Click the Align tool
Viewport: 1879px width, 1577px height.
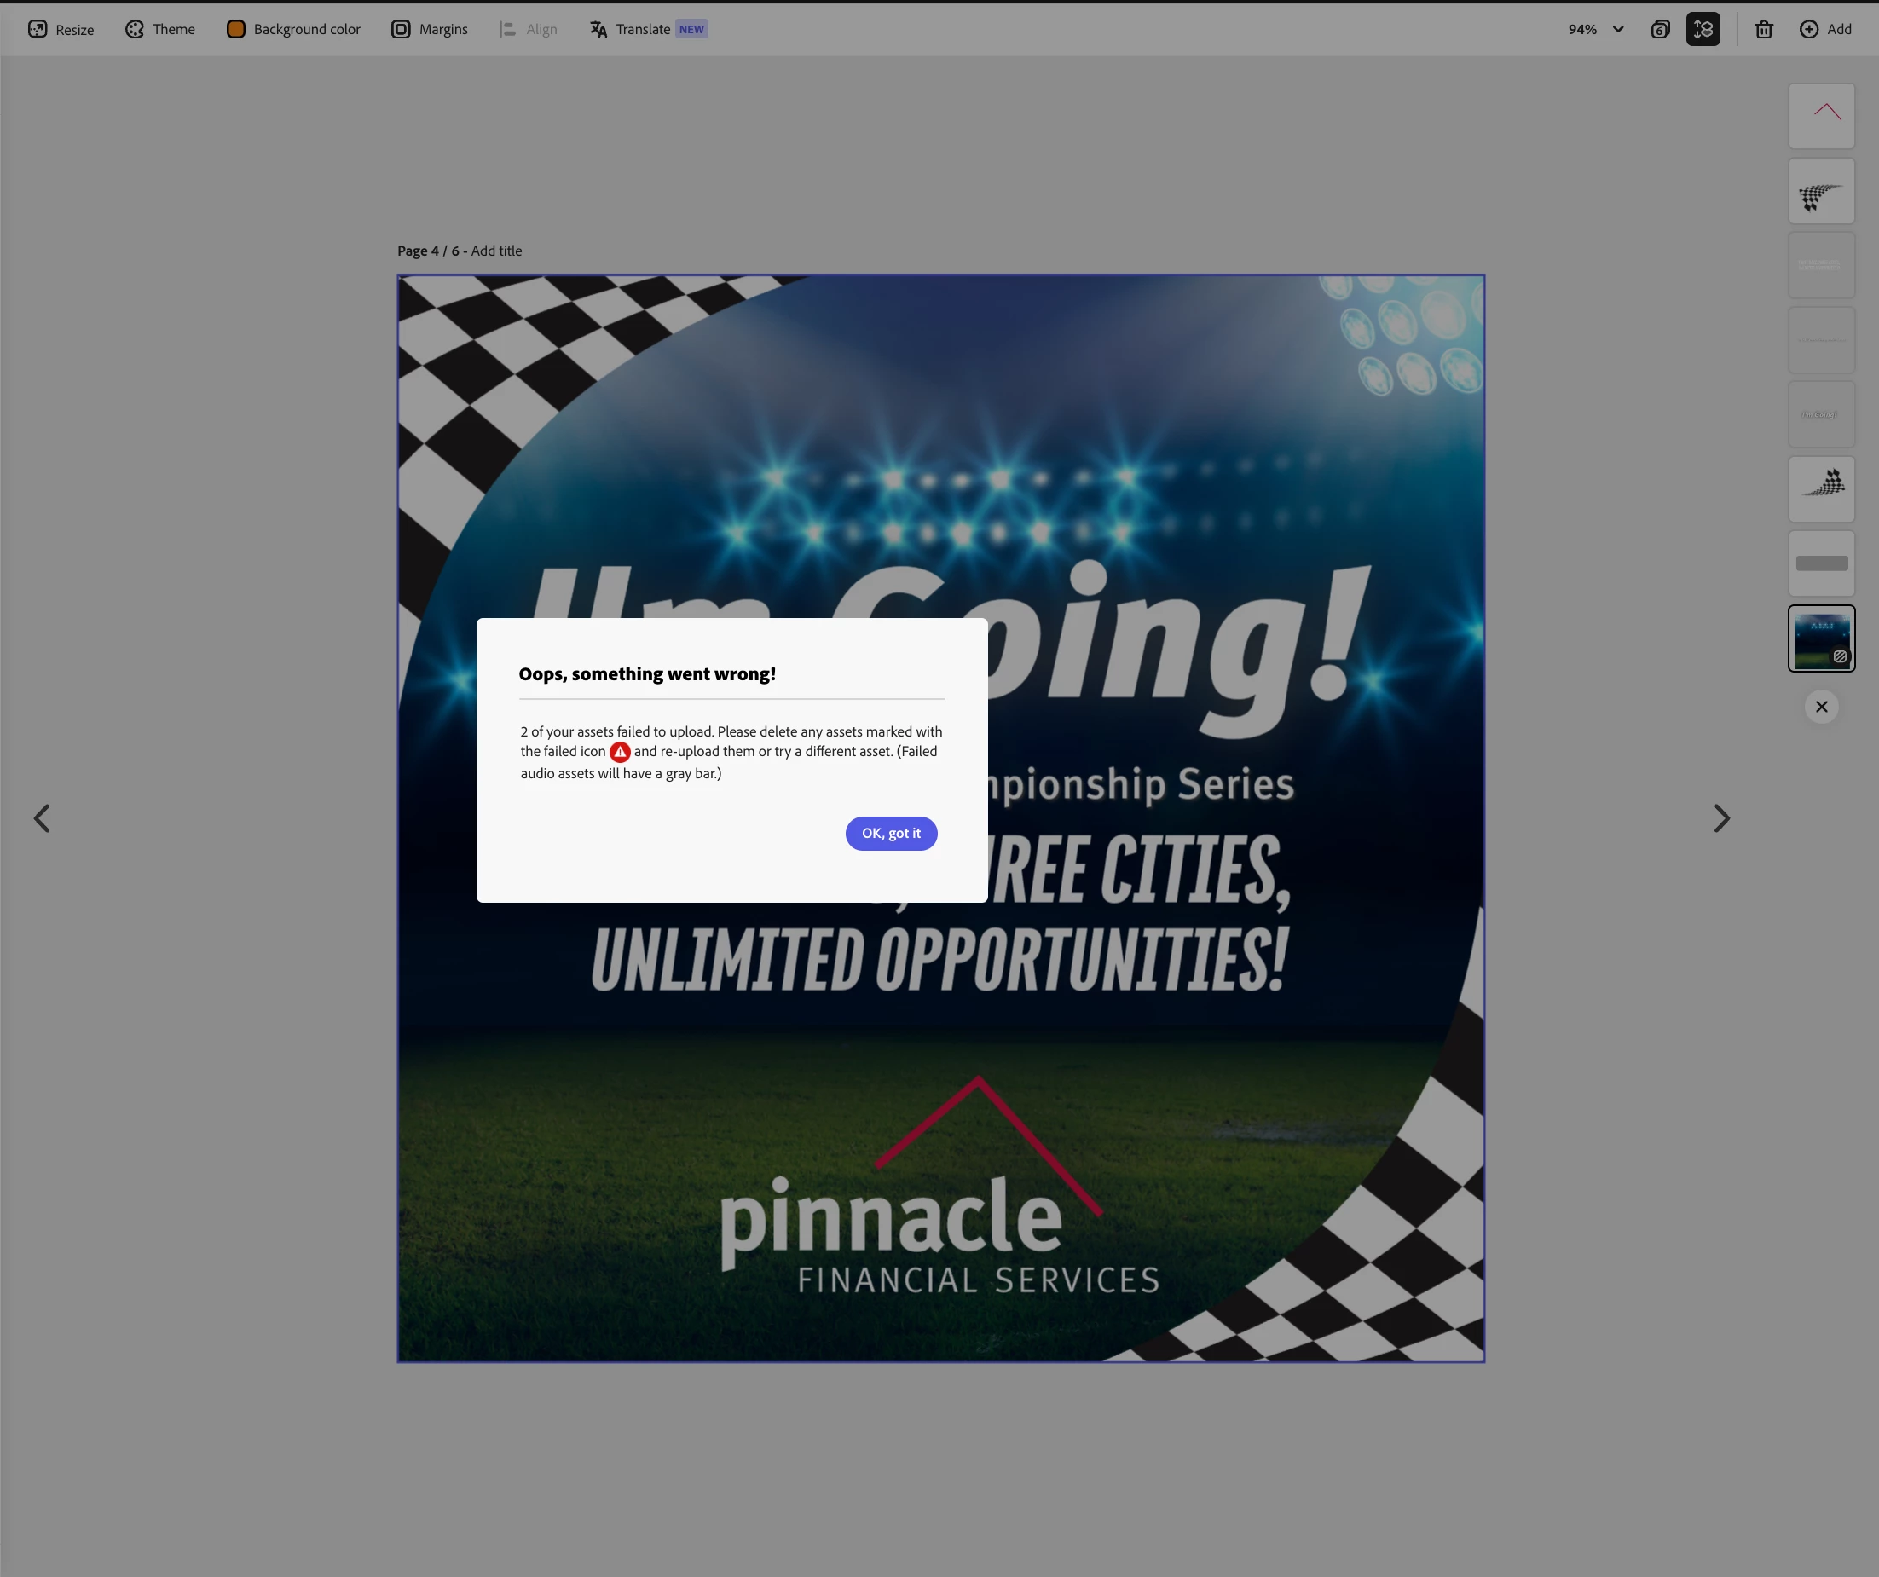coord(528,30)
